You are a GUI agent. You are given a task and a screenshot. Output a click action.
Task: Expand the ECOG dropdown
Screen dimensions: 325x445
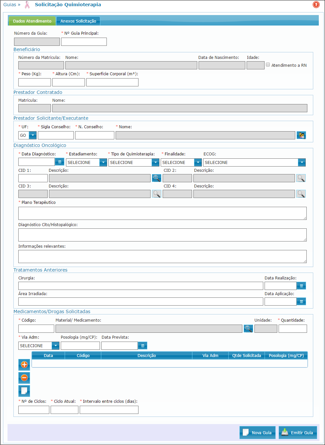point(302,162)
